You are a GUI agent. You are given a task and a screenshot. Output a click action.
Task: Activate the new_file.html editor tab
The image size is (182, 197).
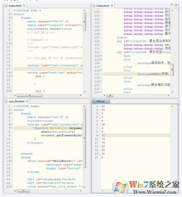click(17, 101)
